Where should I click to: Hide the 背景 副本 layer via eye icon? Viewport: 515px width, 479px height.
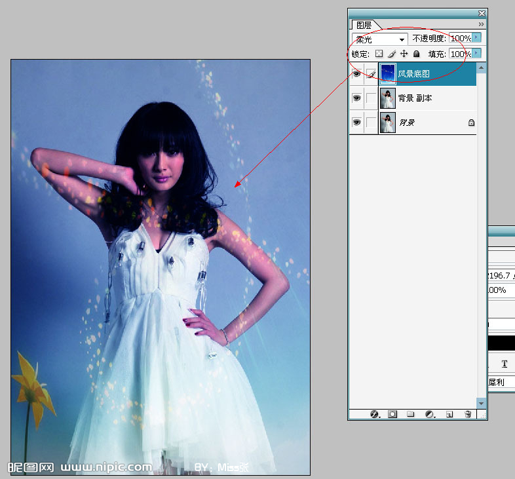356,98
